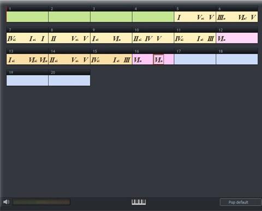This screenshot has width=262, height=211.
Task: Select the last V chord in measure 6
Action: 253,17
